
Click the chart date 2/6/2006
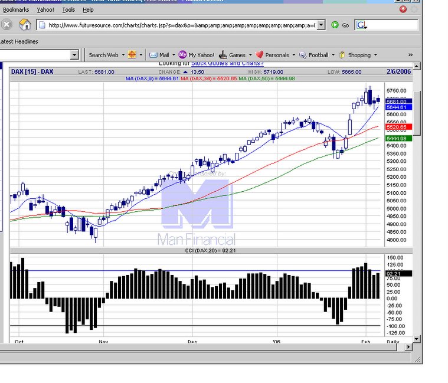(x=398, y=71)
